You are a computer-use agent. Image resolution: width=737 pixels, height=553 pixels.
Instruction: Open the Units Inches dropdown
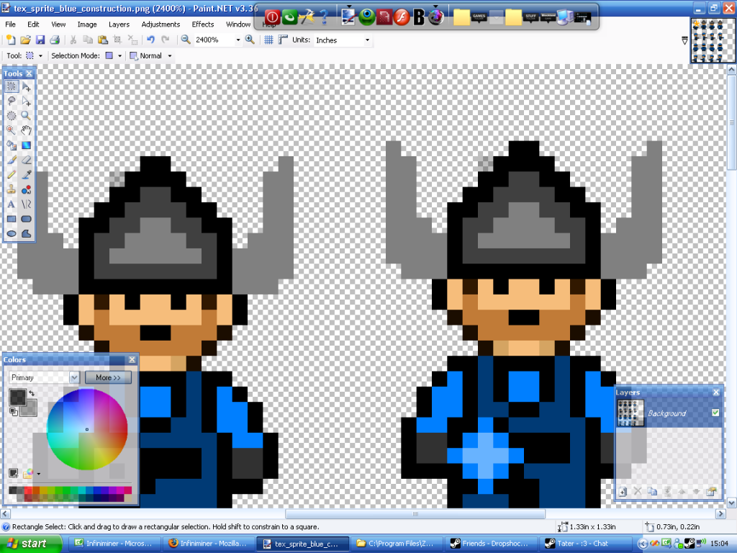coord(367,40)
